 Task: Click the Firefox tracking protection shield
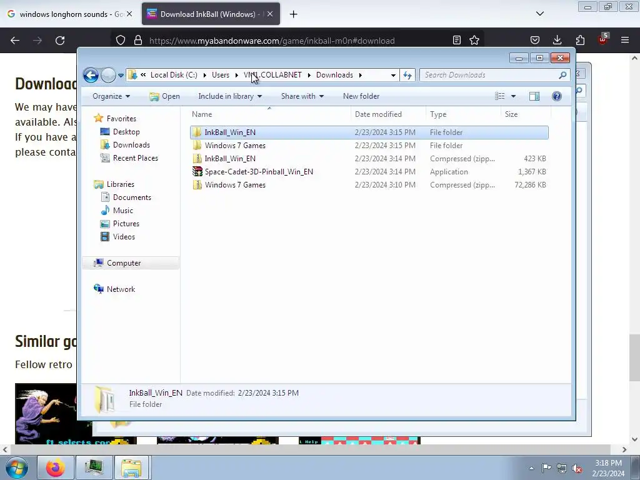point(121,41)
